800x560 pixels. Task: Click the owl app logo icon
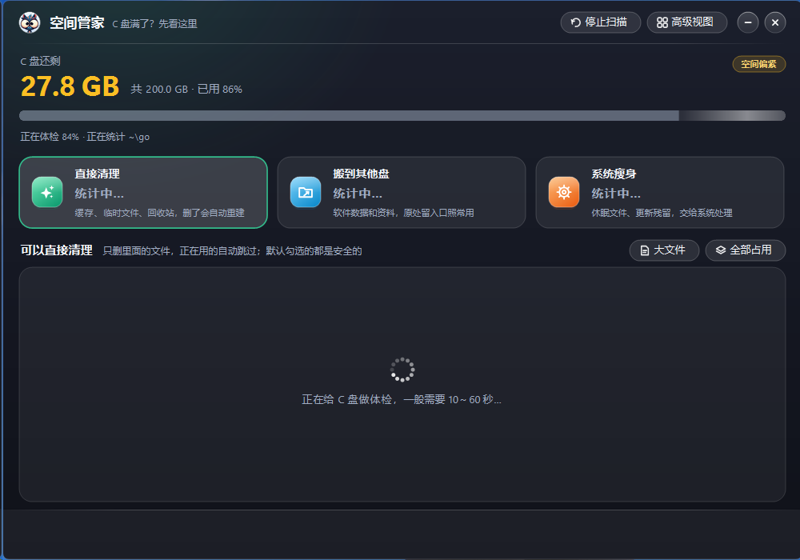click(x=30, y=23)
